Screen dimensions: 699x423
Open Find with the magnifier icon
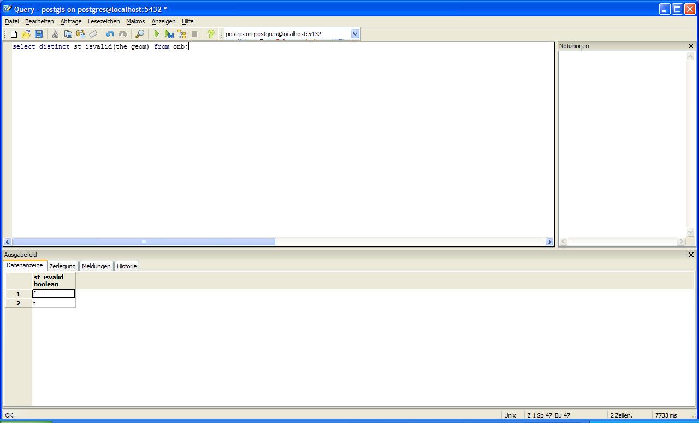point(140,34)
